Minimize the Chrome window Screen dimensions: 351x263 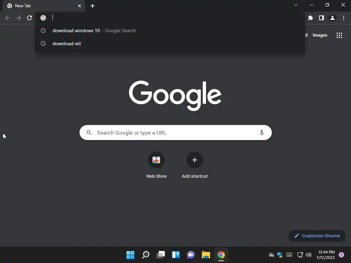point(311,5)
